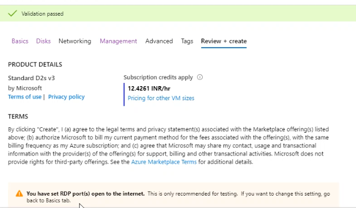Click Pricing for other VM sizes
Screen dimensions: 356x208
161,98
